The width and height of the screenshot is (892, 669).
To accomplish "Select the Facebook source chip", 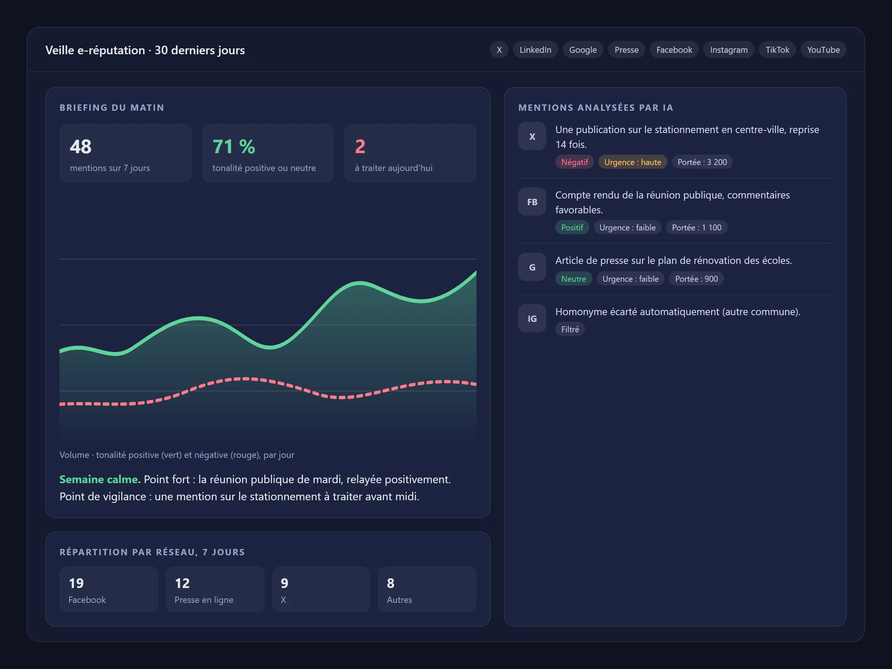I will (x=674, y=49).
